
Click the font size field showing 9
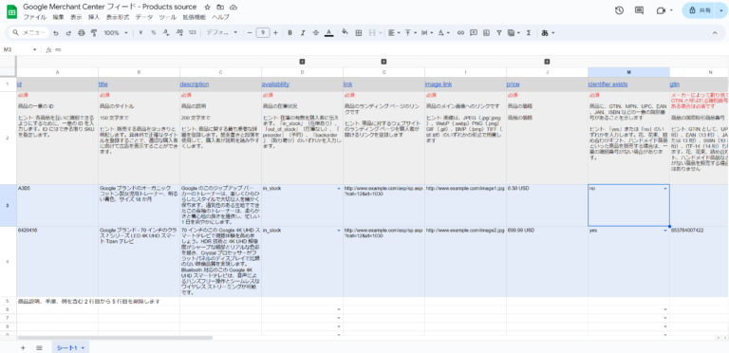(x=263, y=33)
